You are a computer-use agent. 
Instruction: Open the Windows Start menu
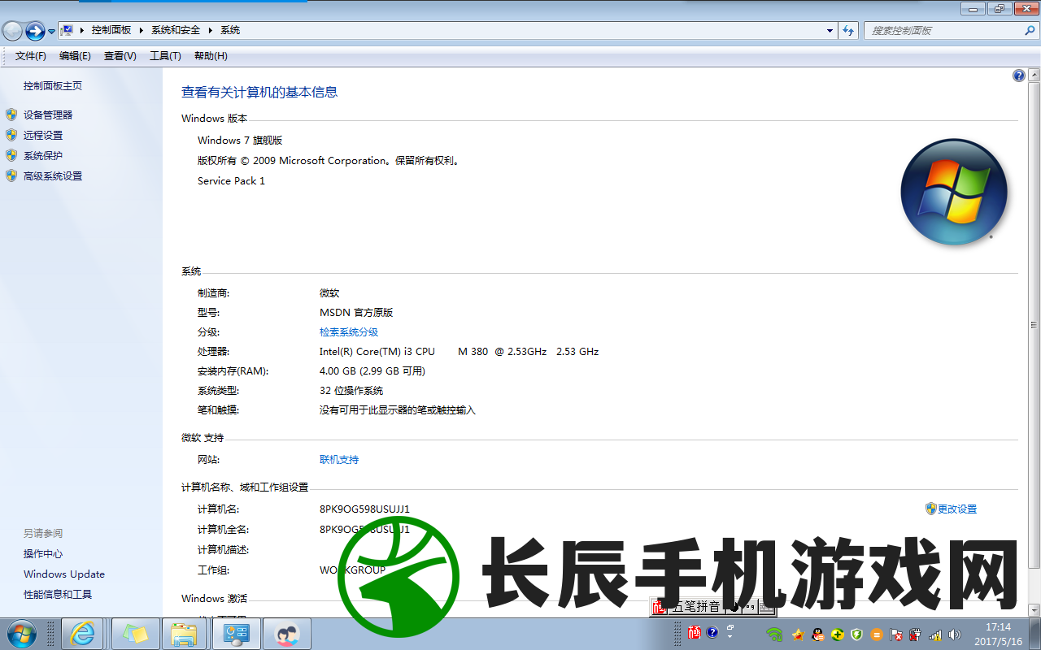(21, 633)
